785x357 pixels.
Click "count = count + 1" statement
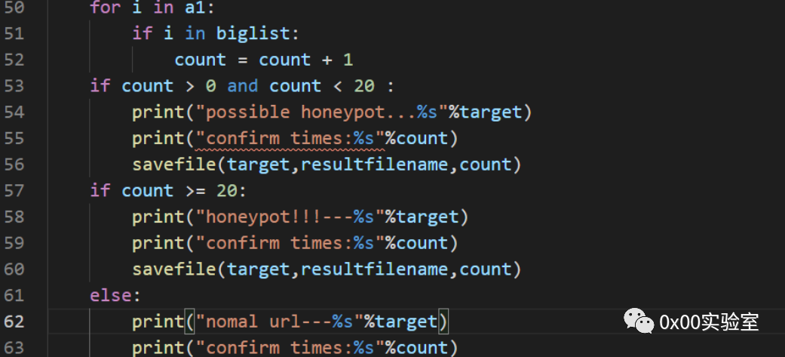(x=264, y=60)
